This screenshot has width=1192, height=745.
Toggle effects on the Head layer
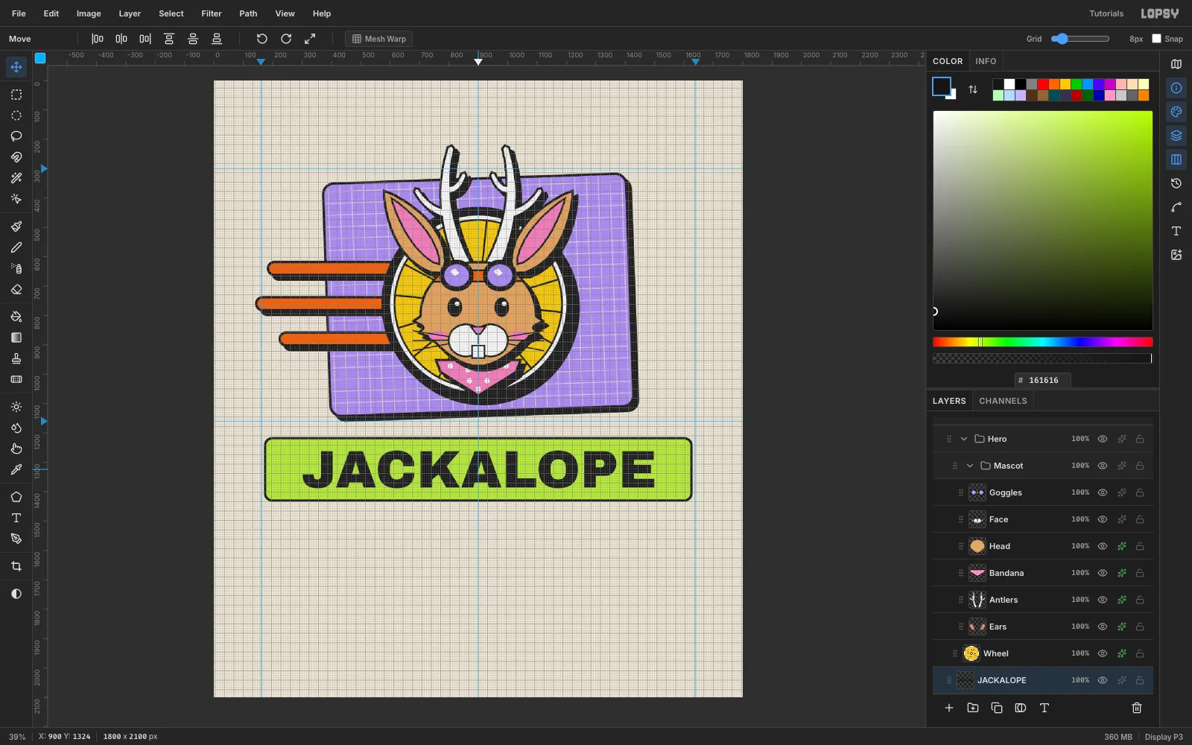(1121, 546)
